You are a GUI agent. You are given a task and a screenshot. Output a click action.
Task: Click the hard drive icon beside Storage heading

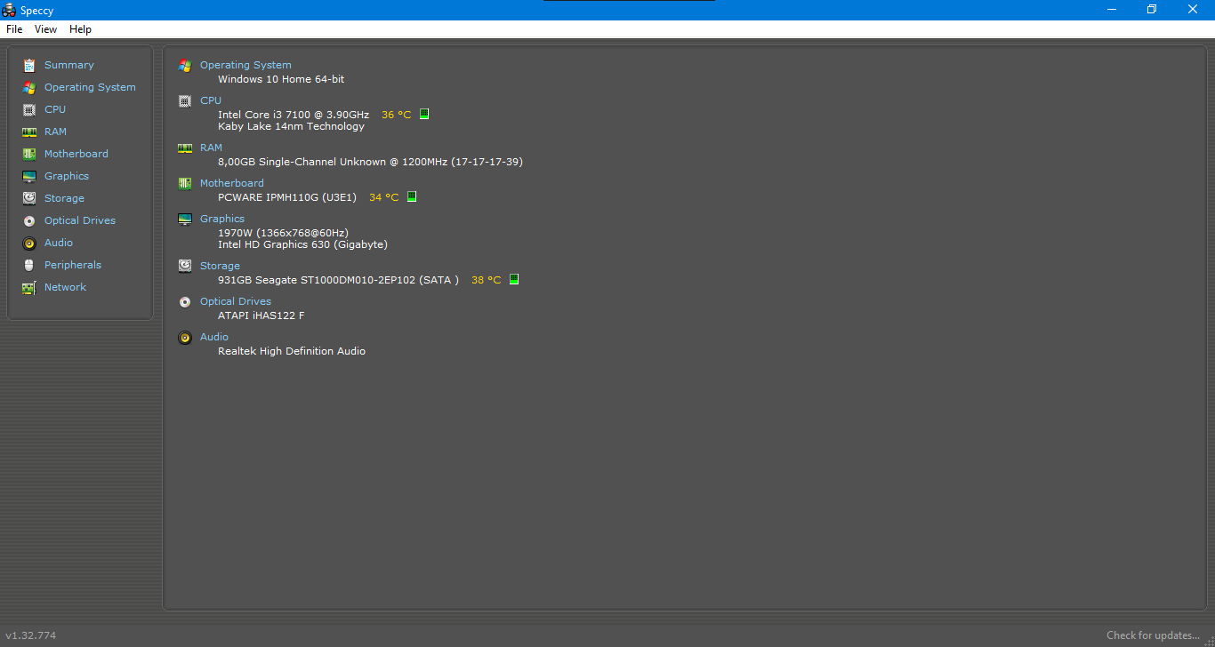(185, 266)
